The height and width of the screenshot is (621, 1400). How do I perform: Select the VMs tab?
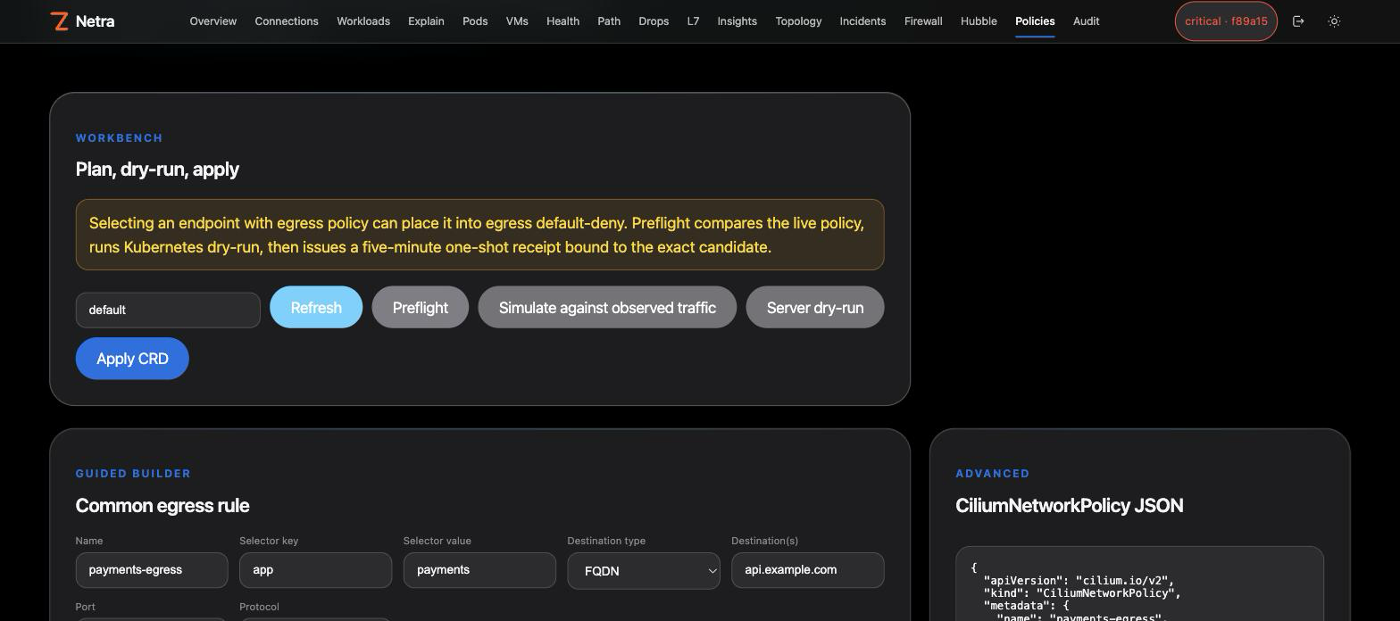[x=517, y=21]
